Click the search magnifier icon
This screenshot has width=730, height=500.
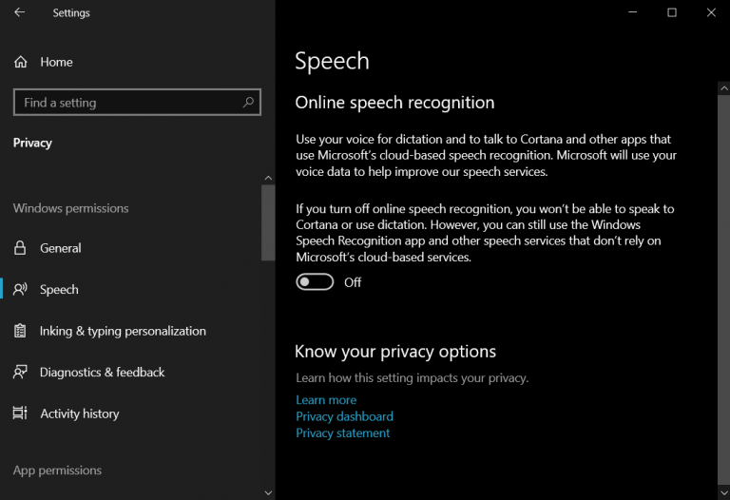point(248,102)
